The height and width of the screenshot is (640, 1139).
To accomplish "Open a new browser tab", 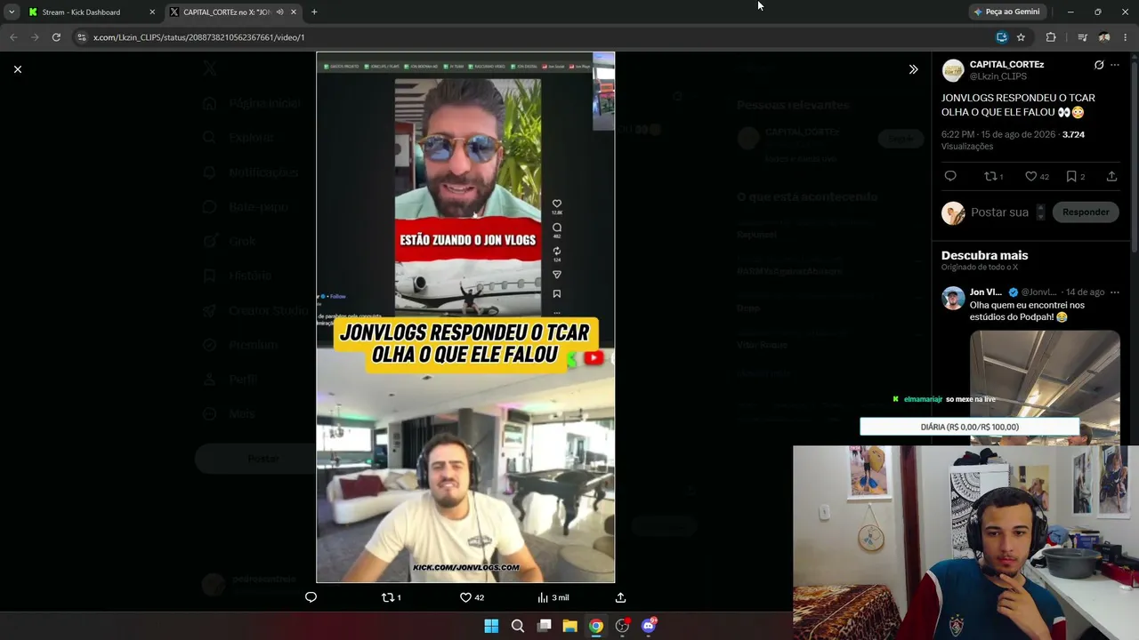I will pos(314,12).
